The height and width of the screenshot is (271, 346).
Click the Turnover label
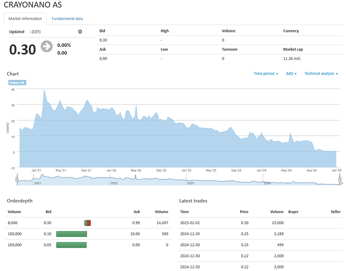coord(230,49)
